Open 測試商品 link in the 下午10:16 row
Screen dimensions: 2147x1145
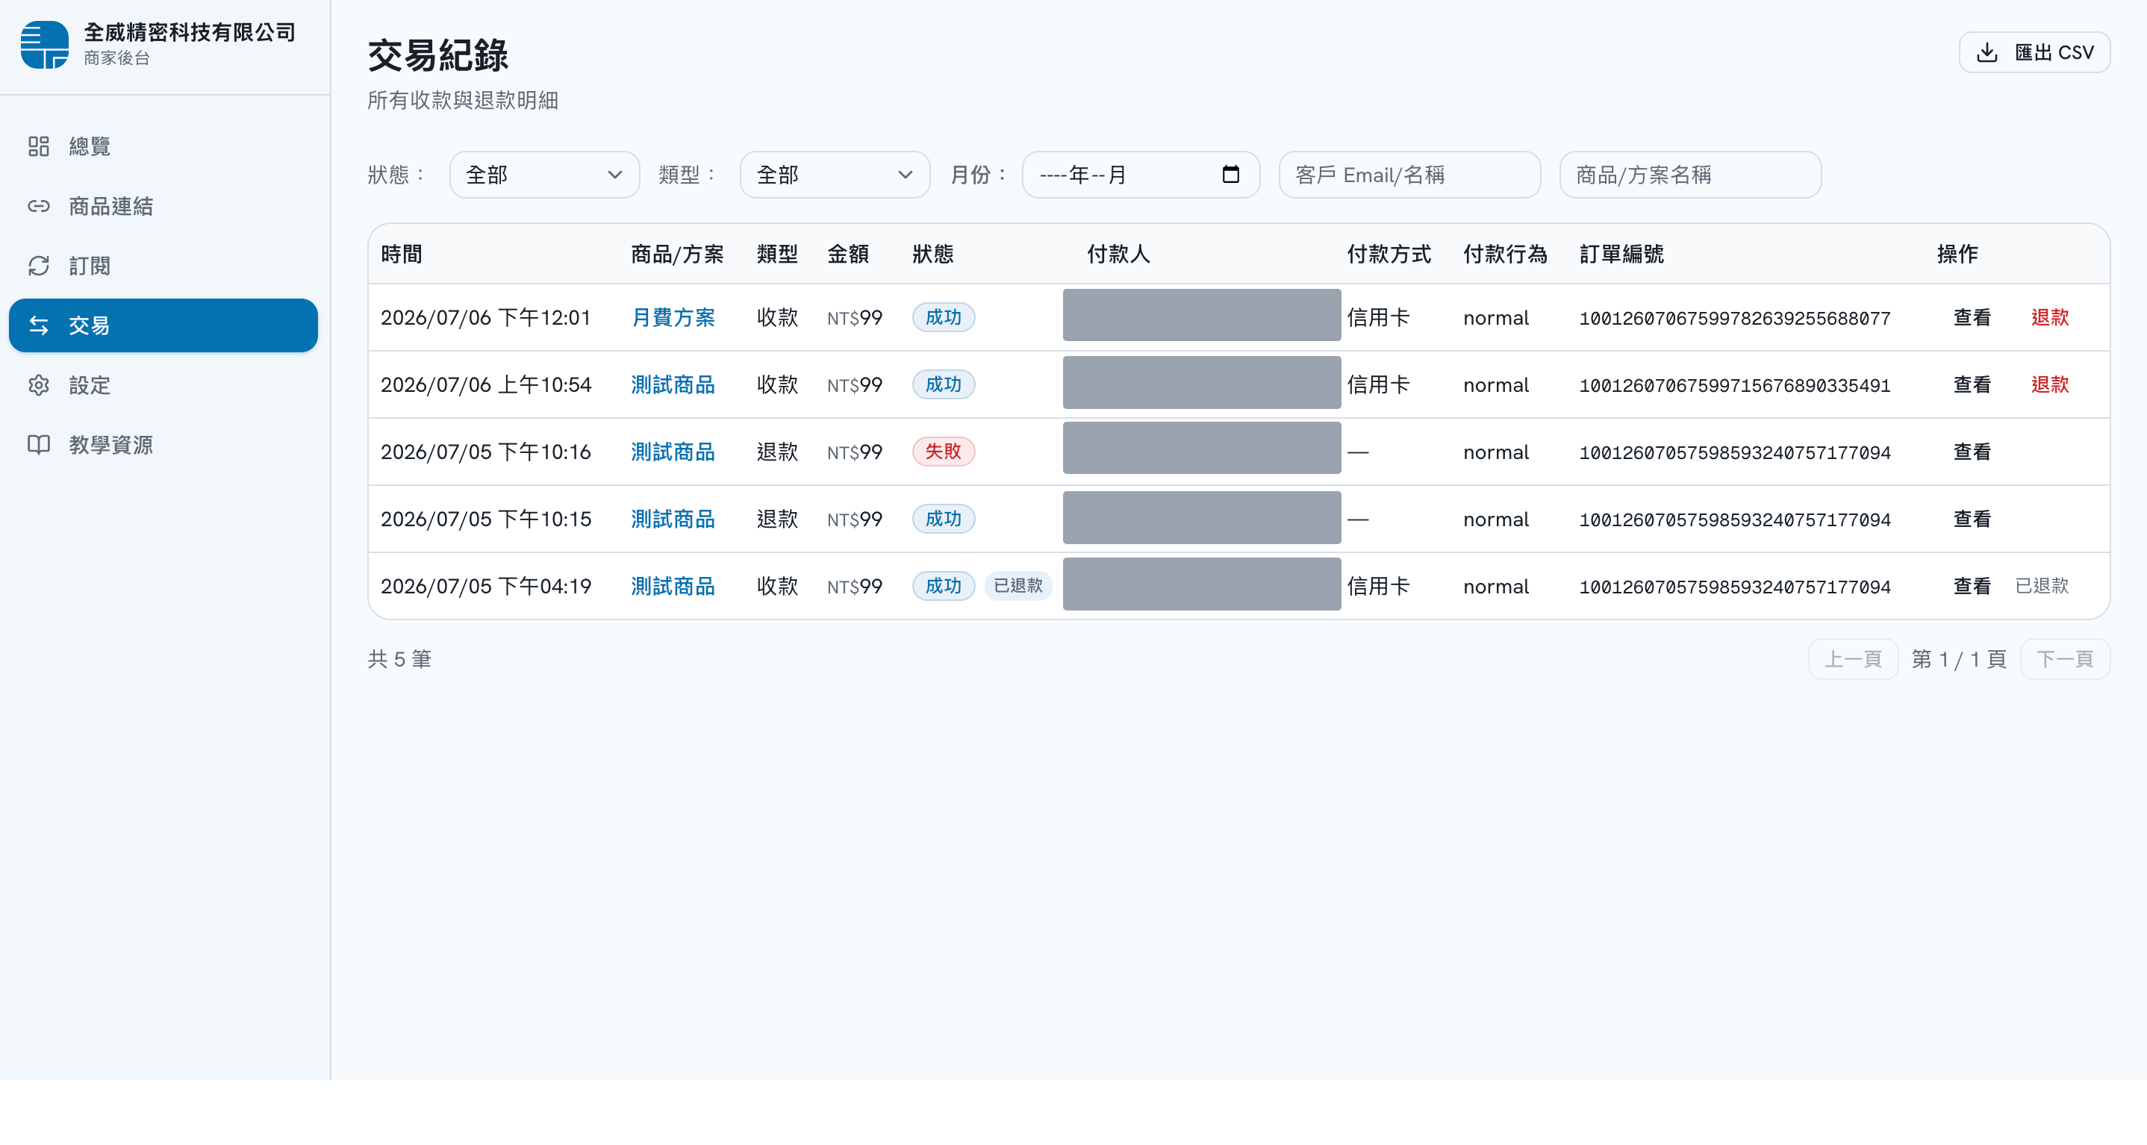[x=673, y=452]
